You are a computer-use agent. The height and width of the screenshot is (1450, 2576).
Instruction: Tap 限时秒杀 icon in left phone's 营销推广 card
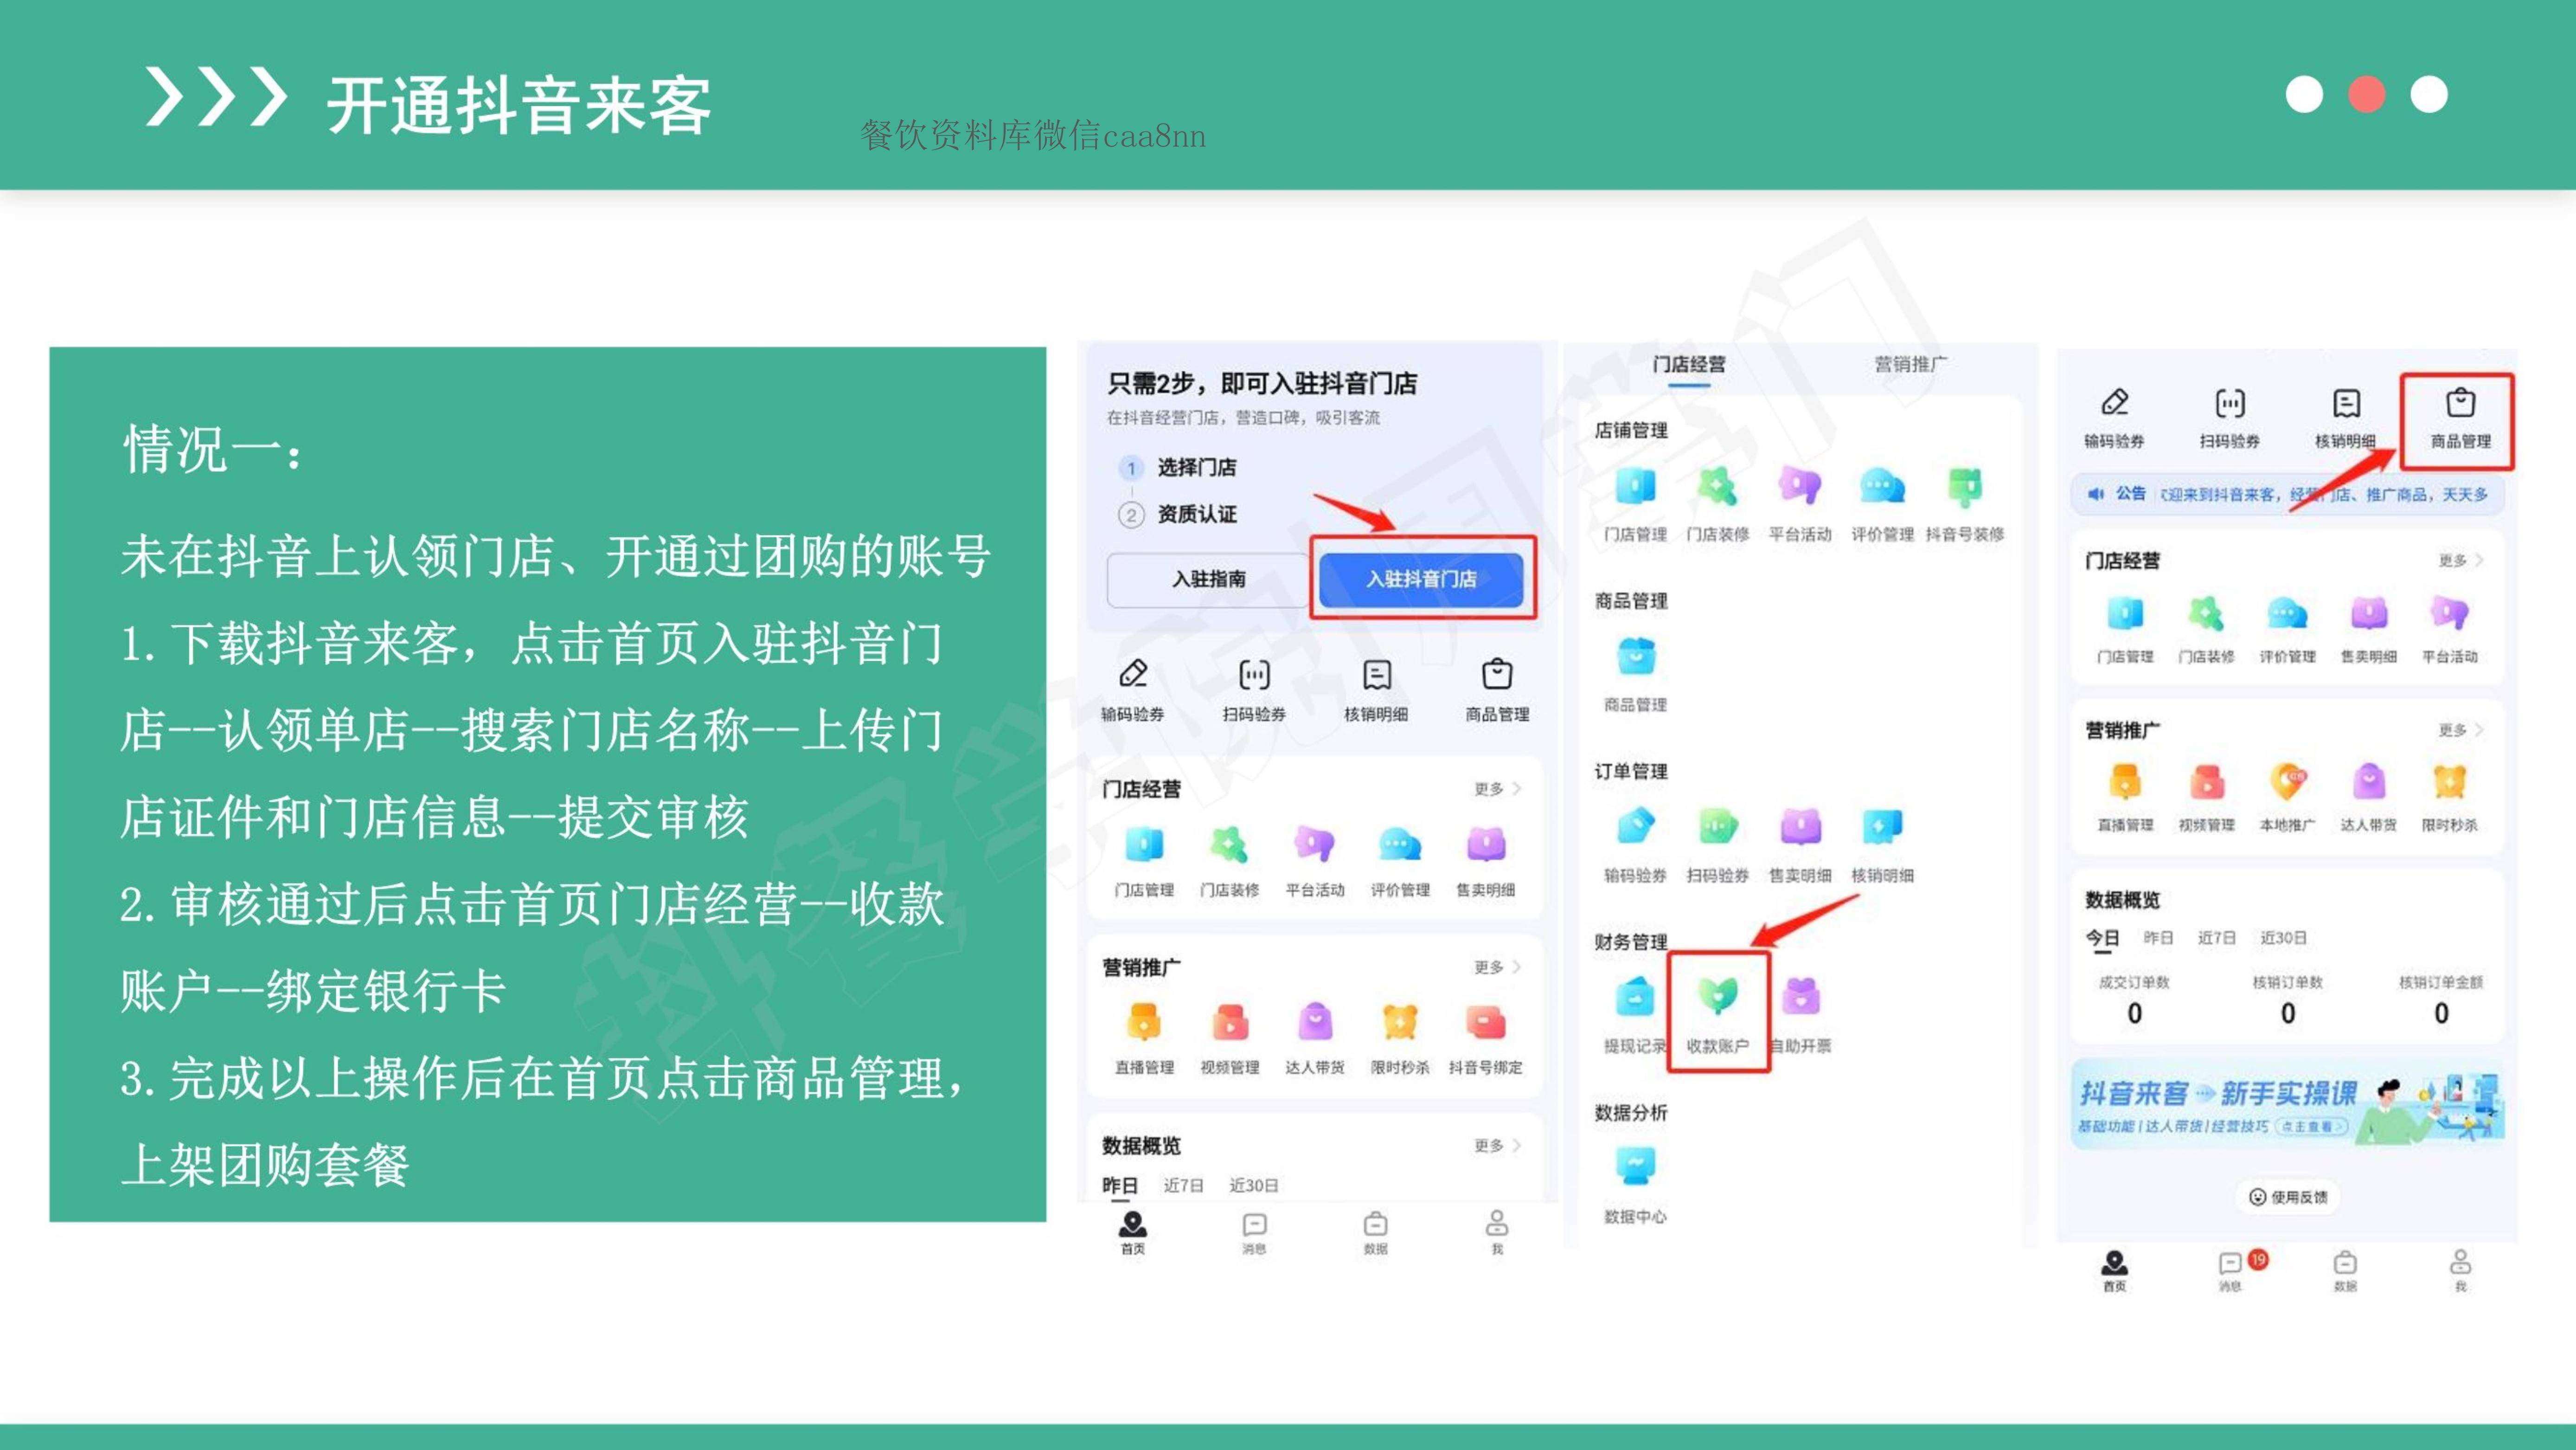1400,1023
